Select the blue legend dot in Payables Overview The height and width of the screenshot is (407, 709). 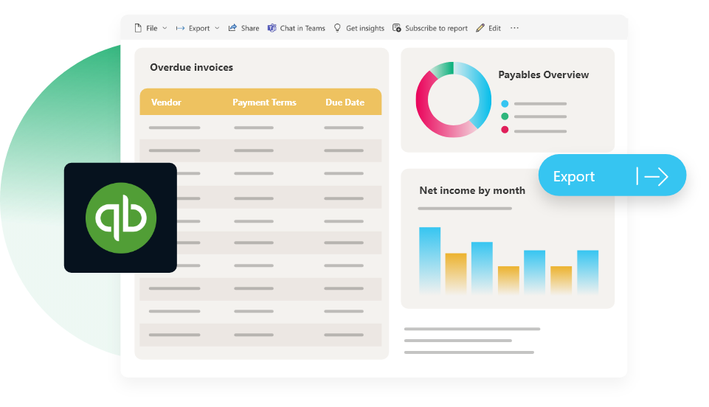pos(505,104)
